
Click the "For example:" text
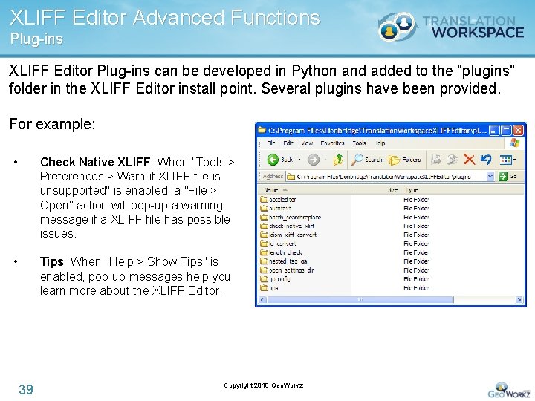click(52, 124)
